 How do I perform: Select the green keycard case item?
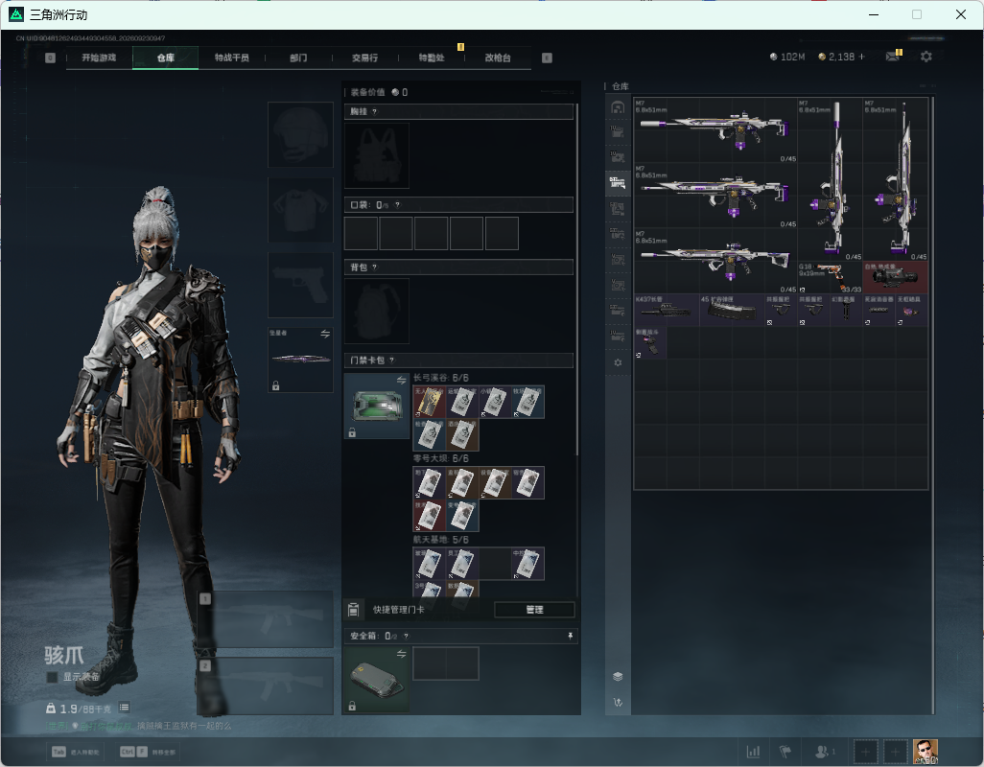[x=377, y=406]
